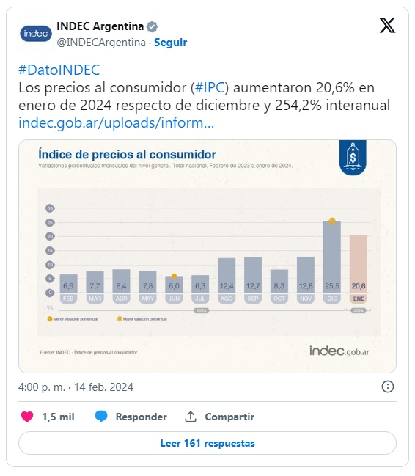The width and height of the screenshot is (415, 476).
Task: Click the Responder label
Action: click(142, 417)
